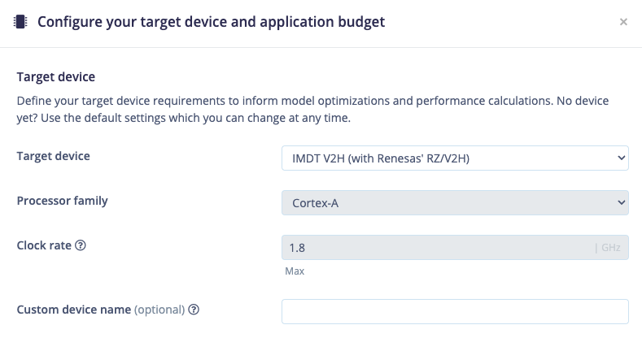This screenshot has height=338, width=642.
Task: Open the Clock rate help tooltip icon
Action: click(81, 245)
